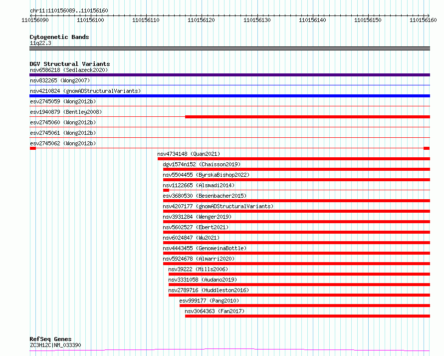Open variant nsv5602527 (Ebert2021)

tap(196, 227)
